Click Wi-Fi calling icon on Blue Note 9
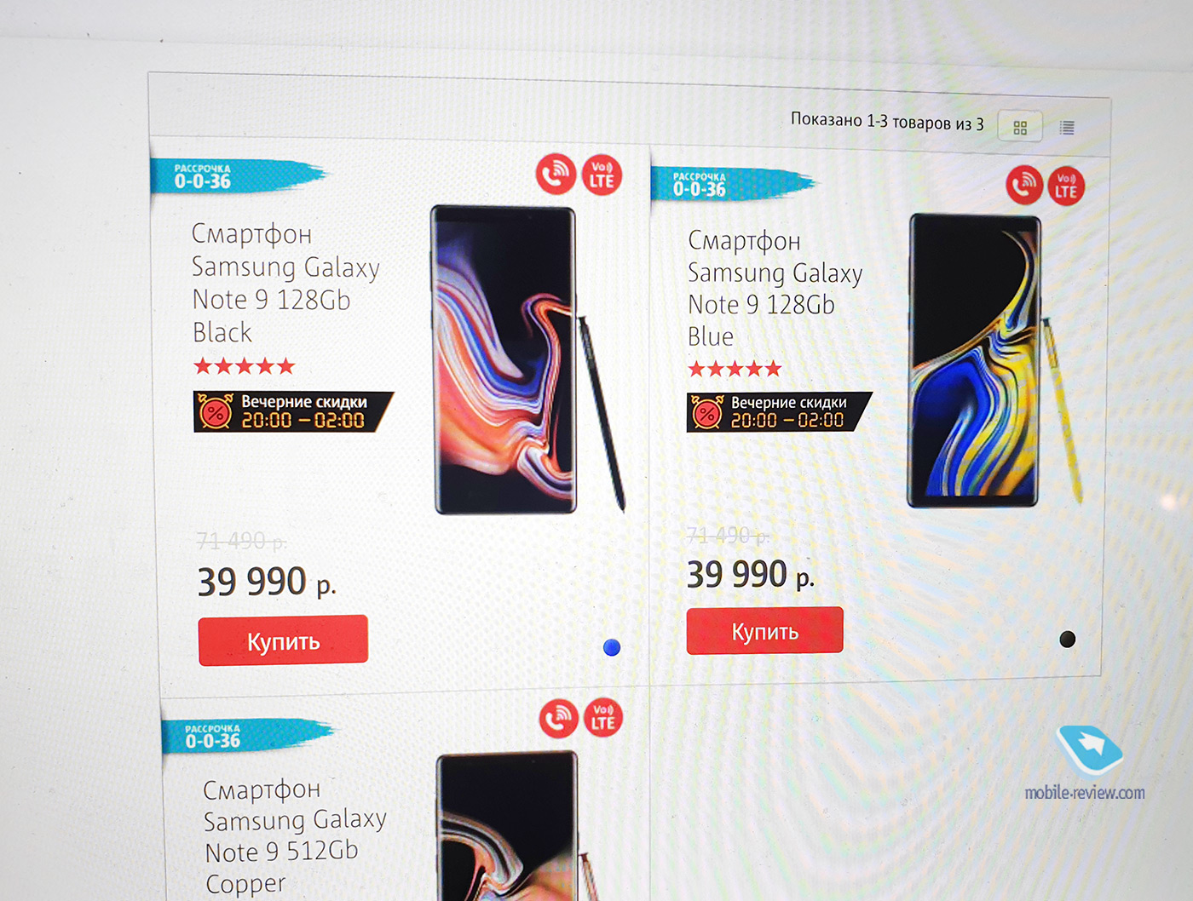The height and width of the screenshot is (901, 1193). [1025, 185]
